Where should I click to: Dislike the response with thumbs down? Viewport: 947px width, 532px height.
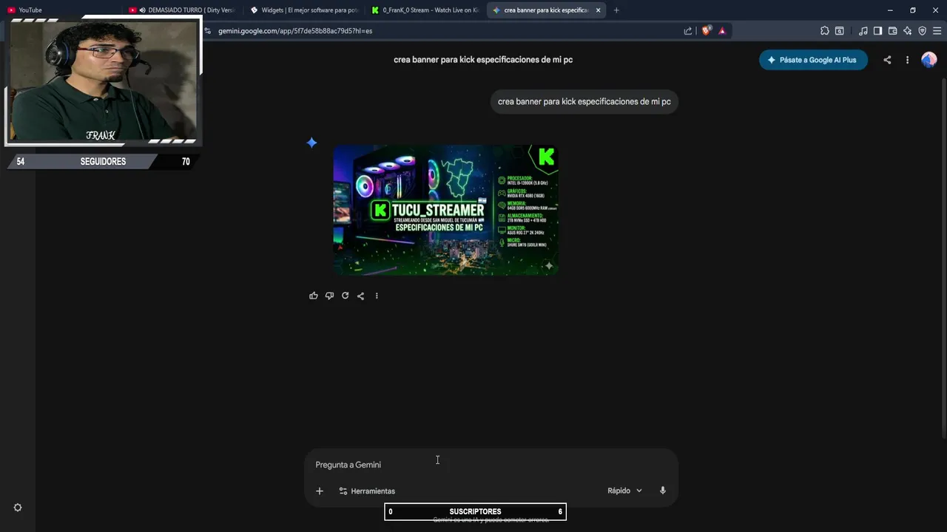pyautogui.click(x=329, y=296)
